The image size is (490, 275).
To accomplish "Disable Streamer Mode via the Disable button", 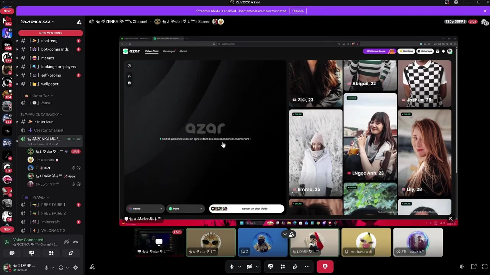I will point(298,11).
